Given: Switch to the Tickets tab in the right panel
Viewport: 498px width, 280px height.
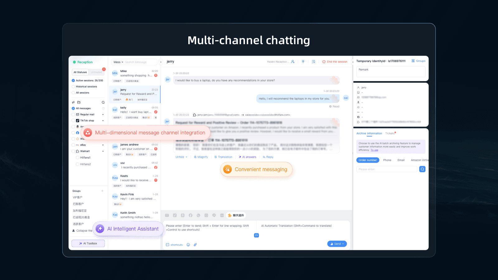Looking at the screenshot, I should coord(390,133).
